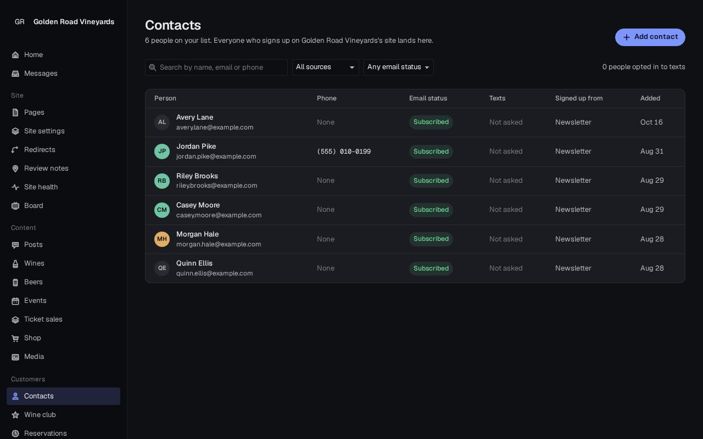Click the Posts speech bubble icon

[x=15, y=245]
